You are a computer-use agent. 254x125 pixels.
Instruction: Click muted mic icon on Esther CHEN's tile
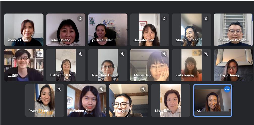tap(80, 54)
